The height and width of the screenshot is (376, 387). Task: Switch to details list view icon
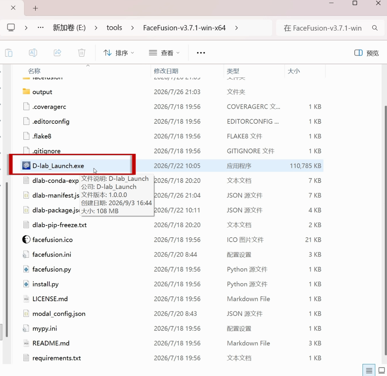click(369, 370)
